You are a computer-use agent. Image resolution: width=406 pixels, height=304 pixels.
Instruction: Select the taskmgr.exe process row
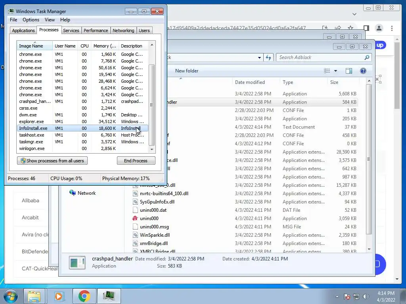click(82, 142)
